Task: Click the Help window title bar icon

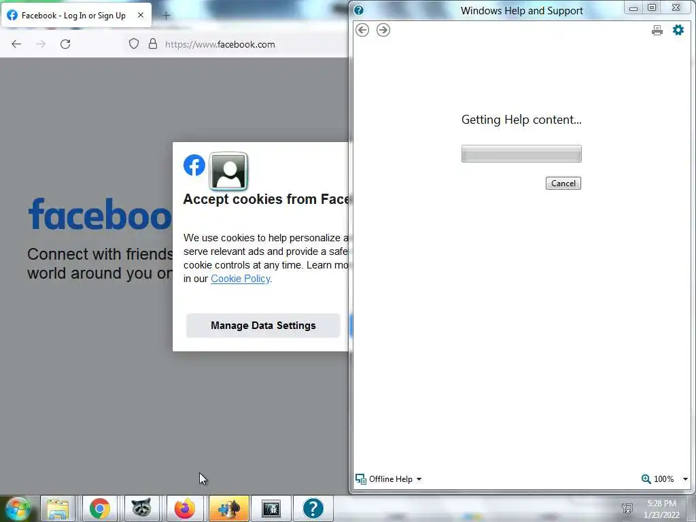Action: (x=359, y=10)
